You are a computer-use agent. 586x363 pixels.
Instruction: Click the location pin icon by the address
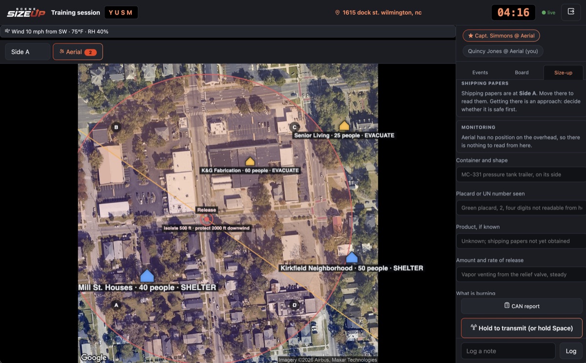click(x=337, y=13)
